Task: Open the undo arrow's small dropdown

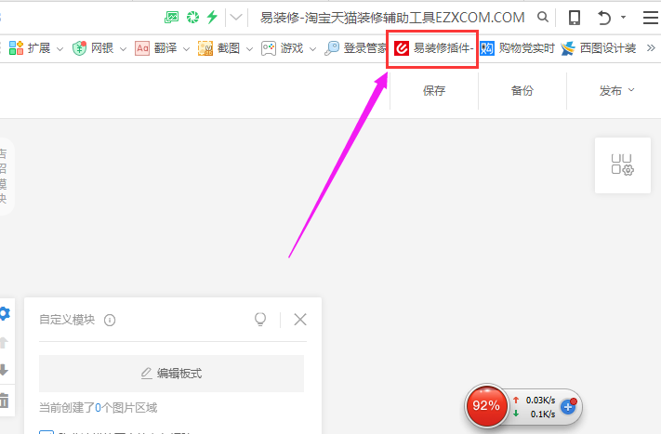Action: click(623, 18)
